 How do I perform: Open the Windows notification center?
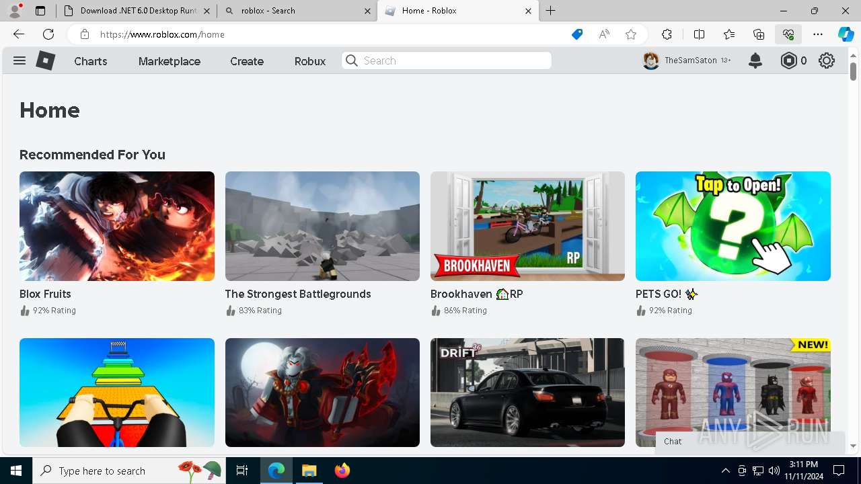tap(839, 471)
